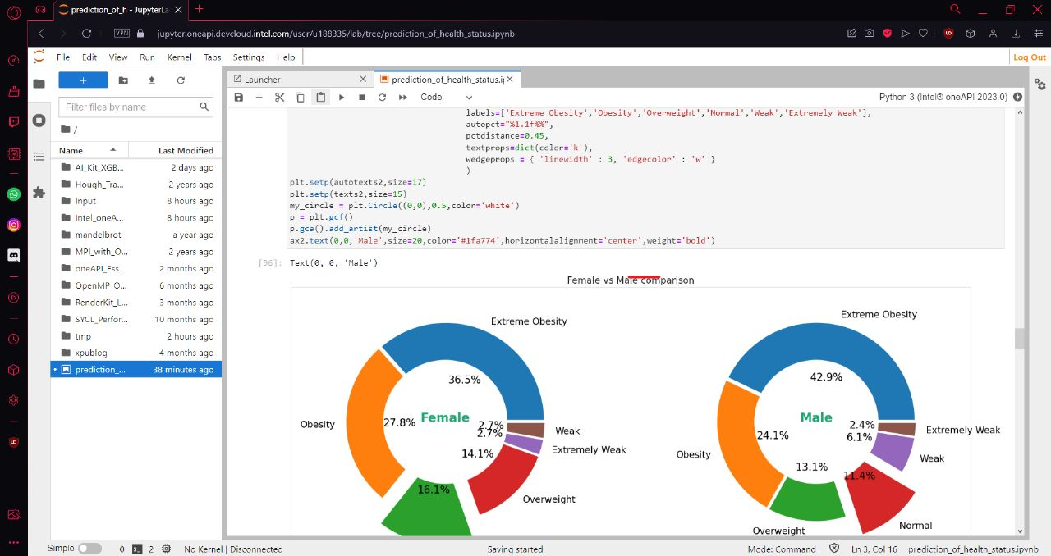Toggle the VPN badge in address bar
The width and height of the screenshot is (1051, 556).
122,34
